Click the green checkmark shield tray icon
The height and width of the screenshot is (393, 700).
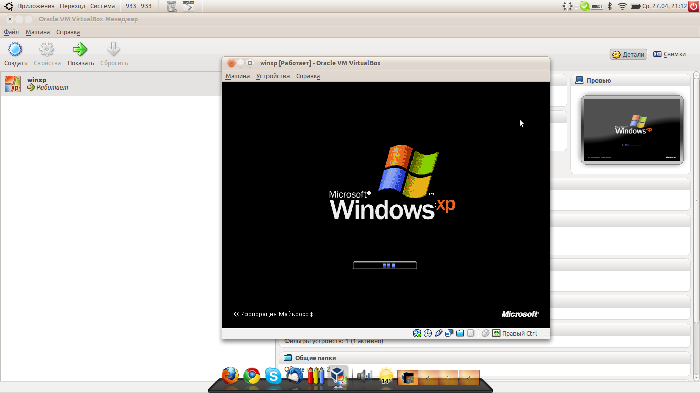coord(584,6)
